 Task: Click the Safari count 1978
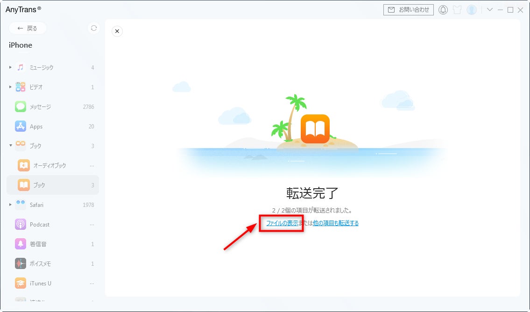click(x=89, y=205)
